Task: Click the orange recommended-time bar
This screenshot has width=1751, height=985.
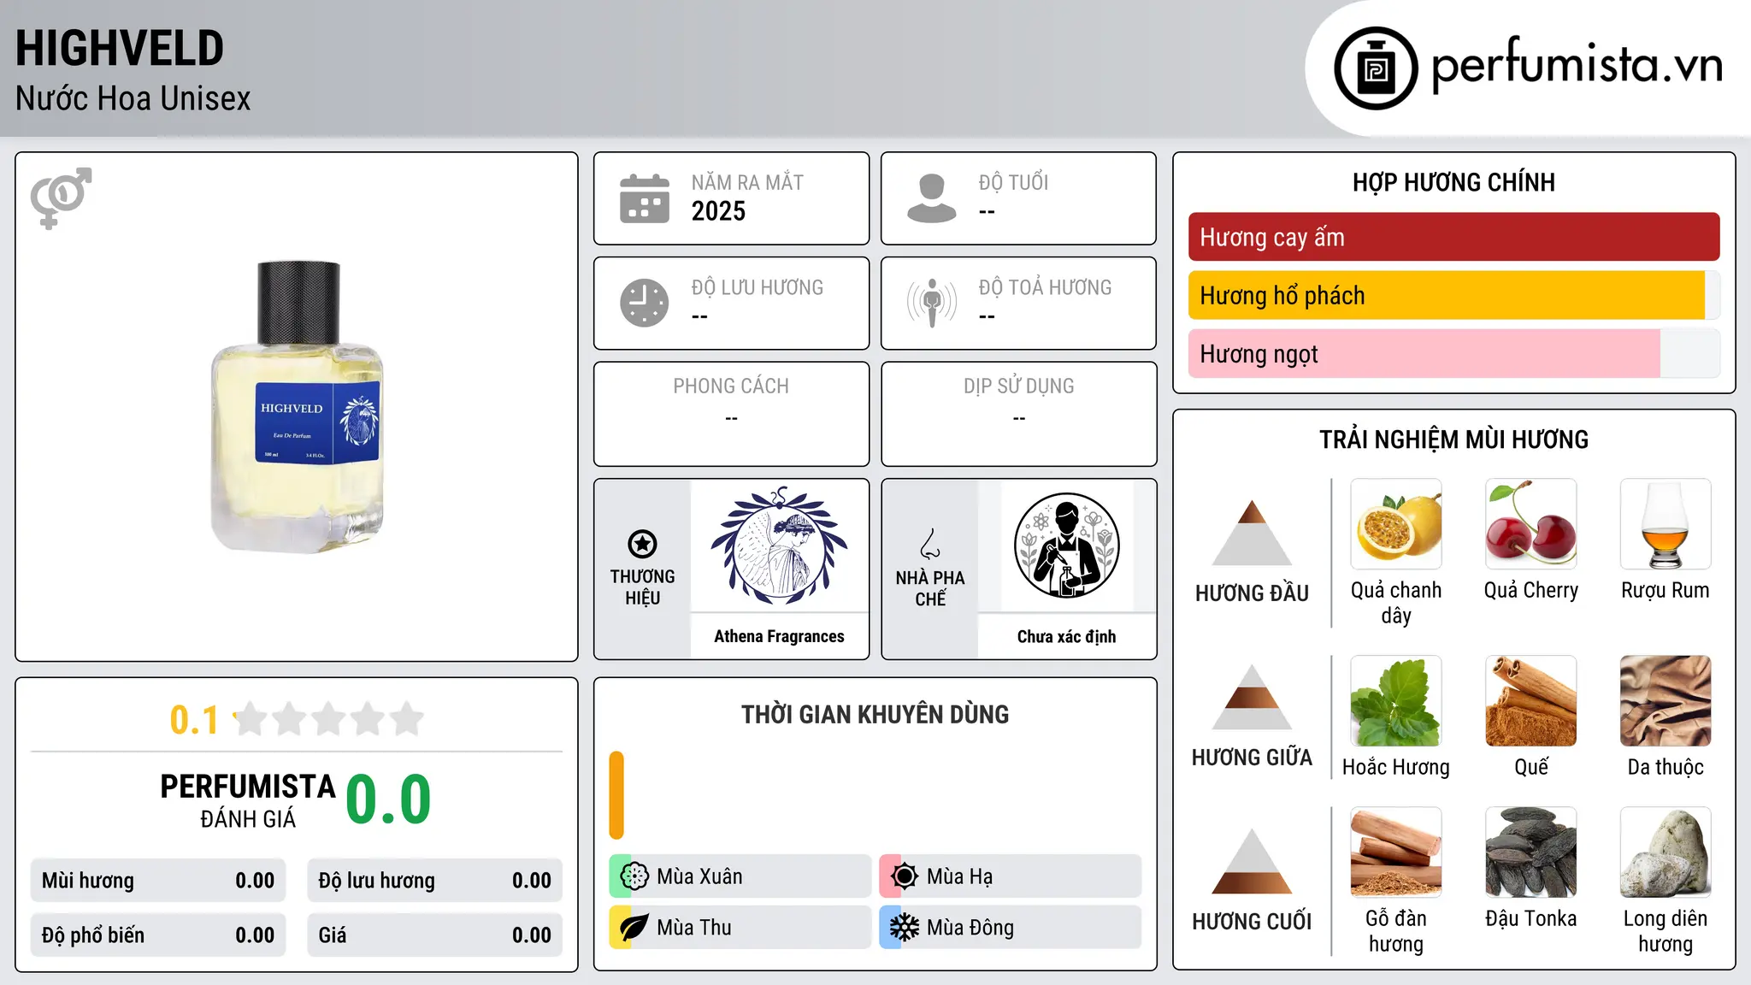Action: pyautogui.click(x=616, y=795)
